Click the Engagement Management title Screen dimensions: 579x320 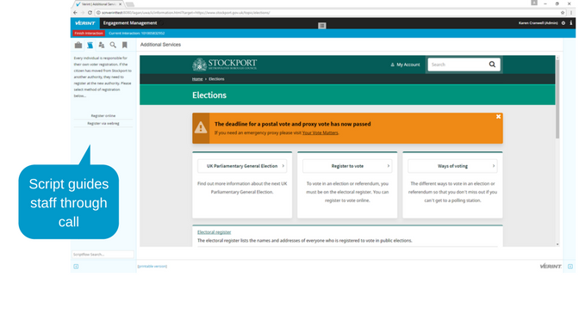click(x=130, y=23)
